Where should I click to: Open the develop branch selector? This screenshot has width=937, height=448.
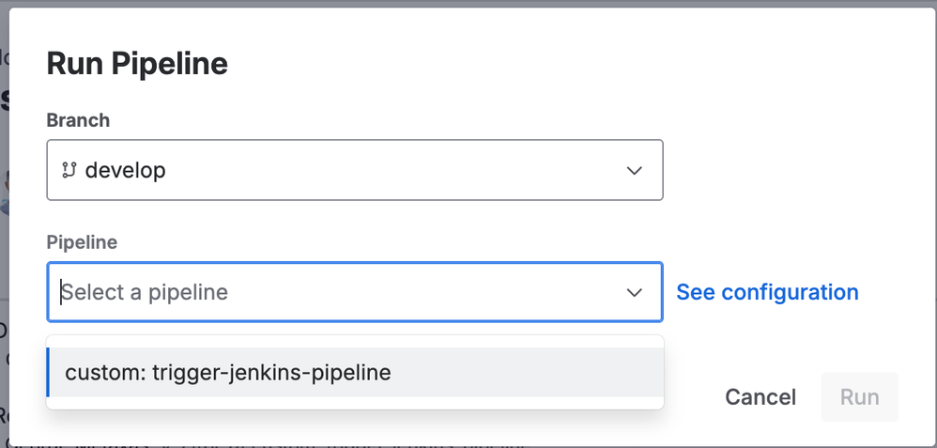[355, 171]
